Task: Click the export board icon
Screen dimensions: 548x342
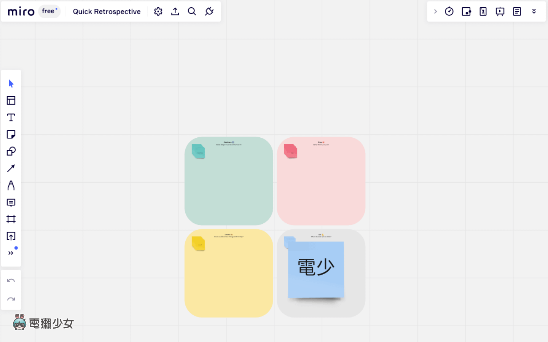Action: point(175,11)
